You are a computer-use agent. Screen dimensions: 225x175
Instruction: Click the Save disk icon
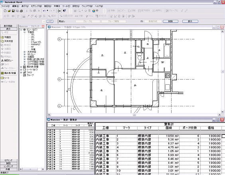13,11
